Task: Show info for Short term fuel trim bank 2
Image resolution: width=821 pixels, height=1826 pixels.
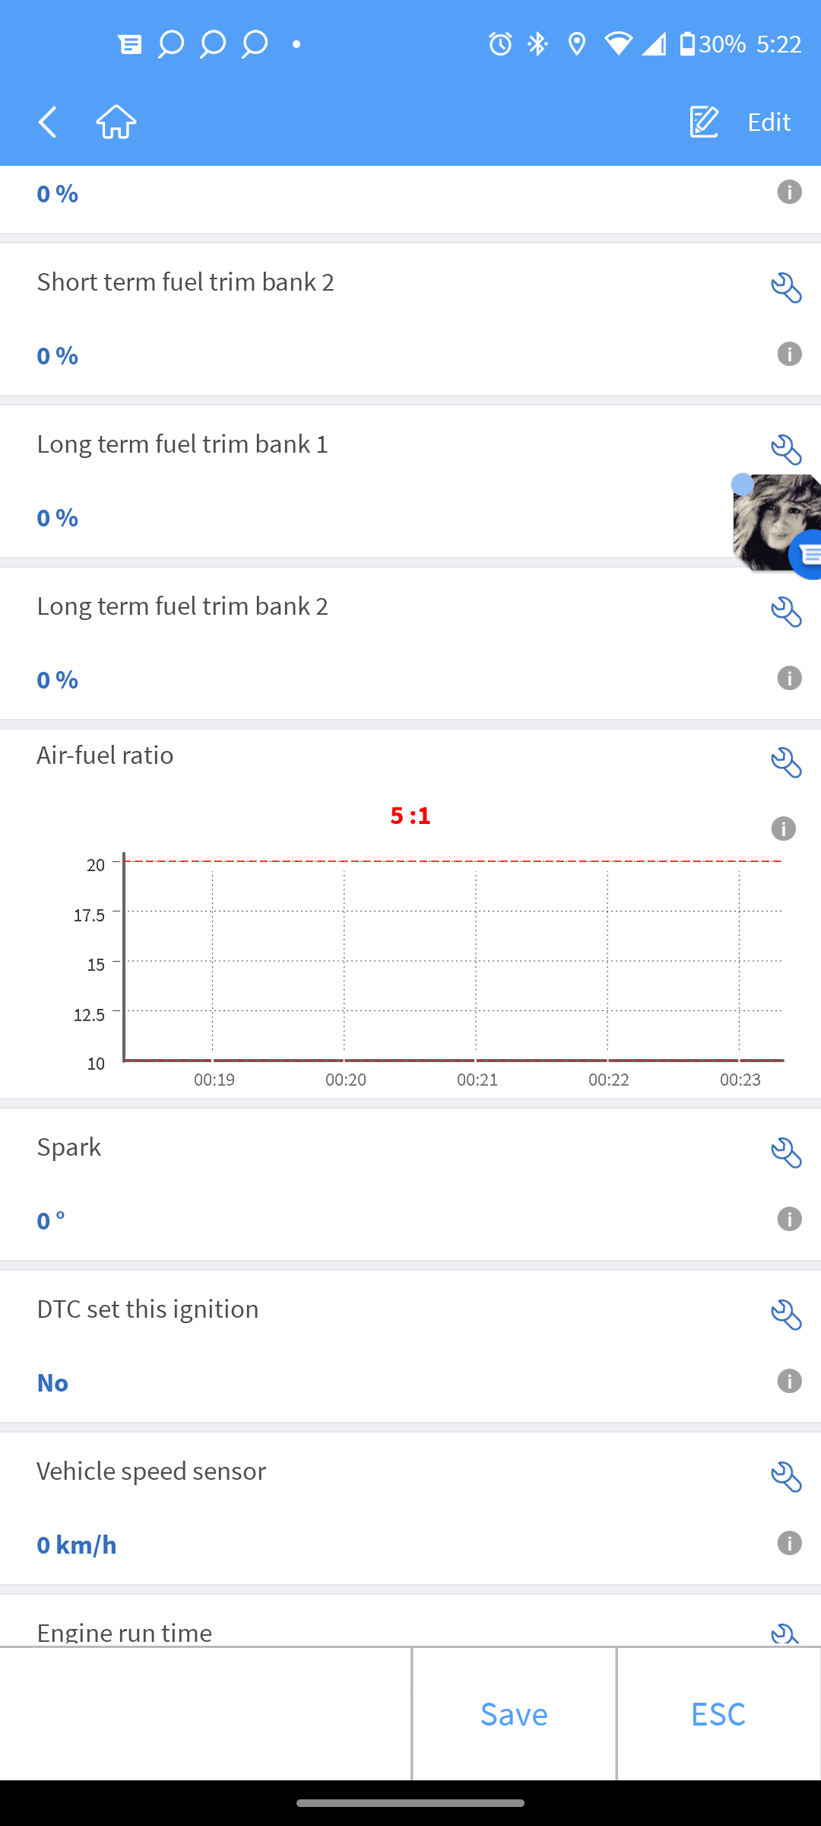Action: point(789,355)
